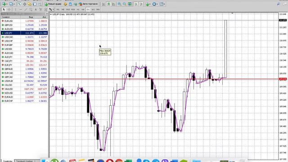Screen dimensions: 288x162
Task: Toggle the Terminal panel icon
Action: point(35,4)
